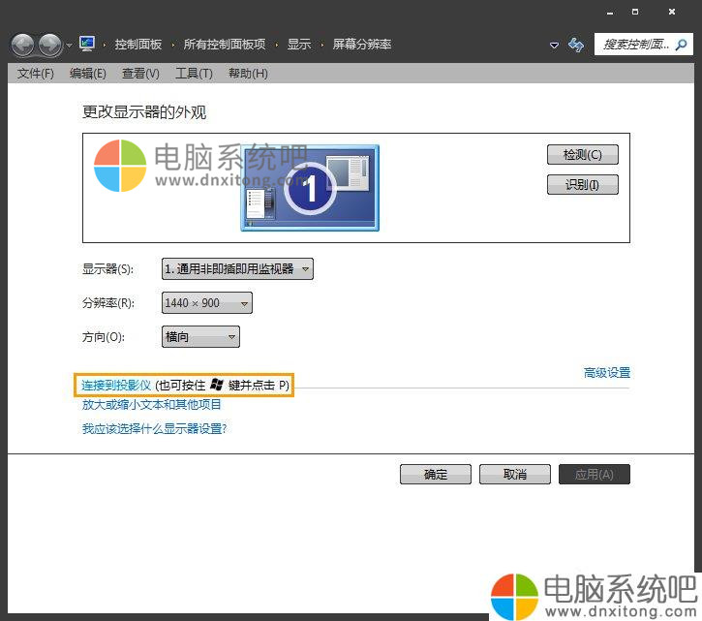Click the magnifier search icon

tap(682, 45)
